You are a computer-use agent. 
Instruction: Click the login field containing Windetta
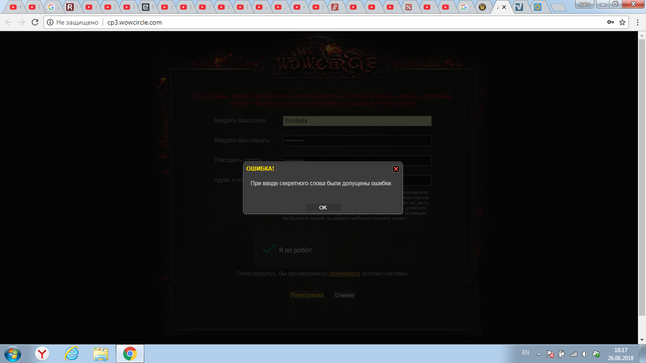(x=357, y=121)
